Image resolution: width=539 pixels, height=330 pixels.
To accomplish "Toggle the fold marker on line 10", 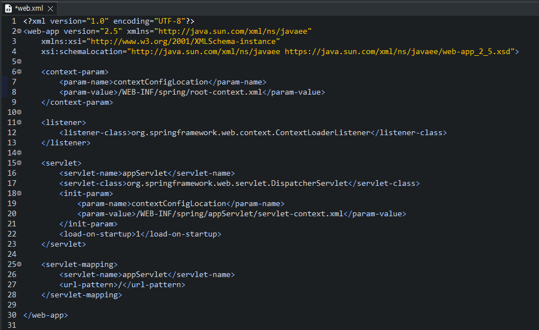I will point(19,112).
